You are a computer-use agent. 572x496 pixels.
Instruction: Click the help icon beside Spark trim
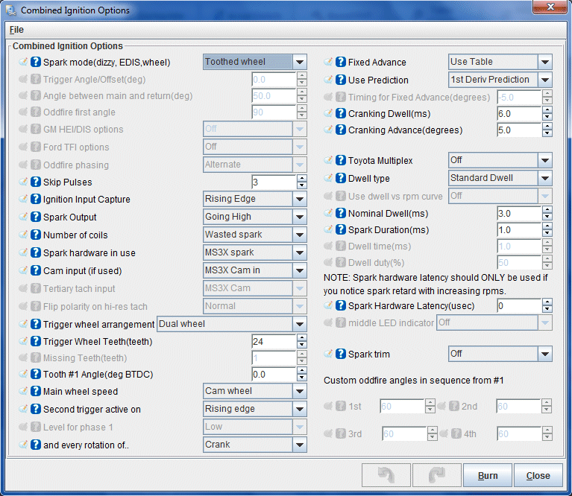click(341, 354)
